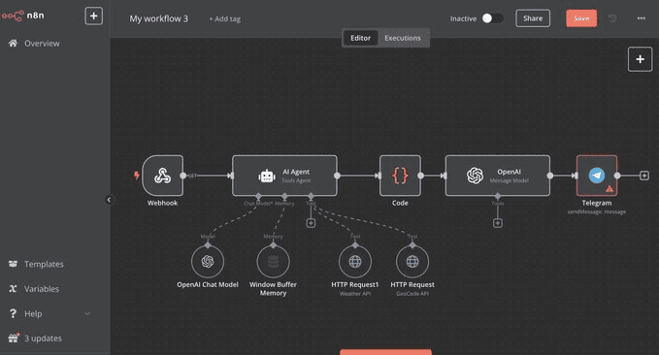Select the Webhook trigger node

tap(163, 176)
